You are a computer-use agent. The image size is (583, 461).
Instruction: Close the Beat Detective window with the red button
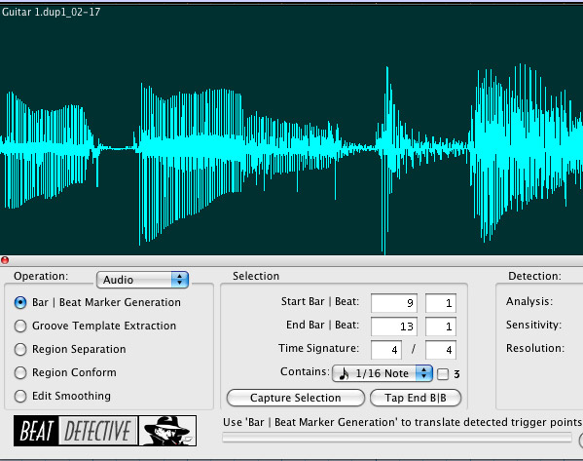pos(5,260)
